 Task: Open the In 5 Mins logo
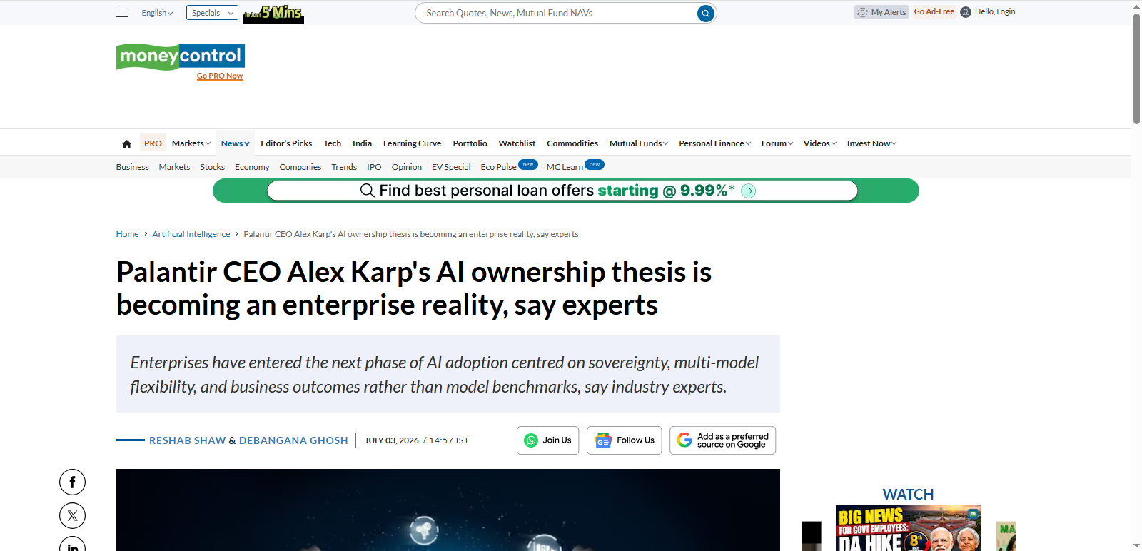click(x=273, y=14)
